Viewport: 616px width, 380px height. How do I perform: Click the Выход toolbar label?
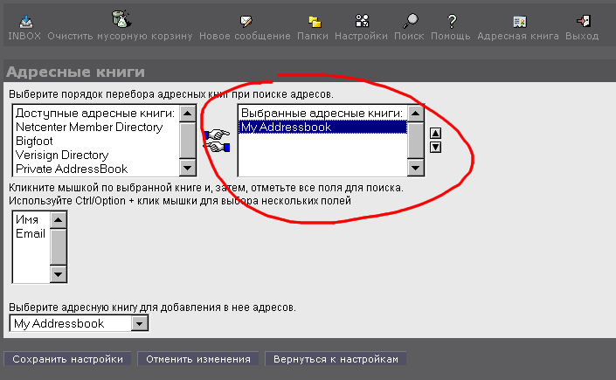(582, 36)
